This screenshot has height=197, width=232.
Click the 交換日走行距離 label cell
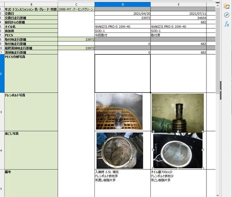31,18
